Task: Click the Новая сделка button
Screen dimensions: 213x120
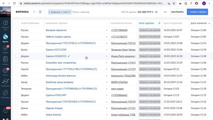Action: pos(197,12)
